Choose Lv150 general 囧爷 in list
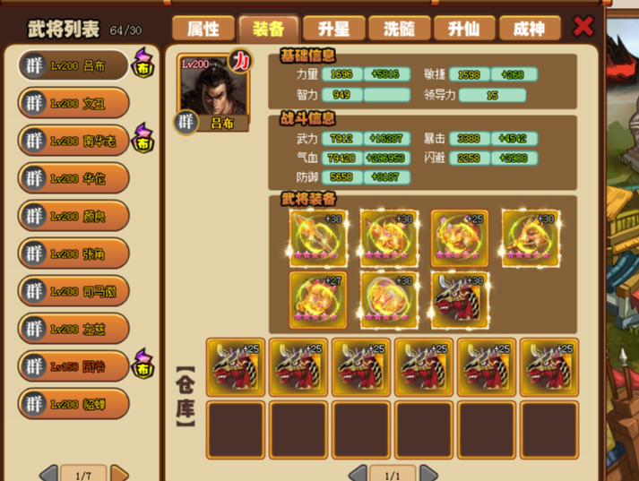Viewport: 639px width, 481px height. click(73, 366)
